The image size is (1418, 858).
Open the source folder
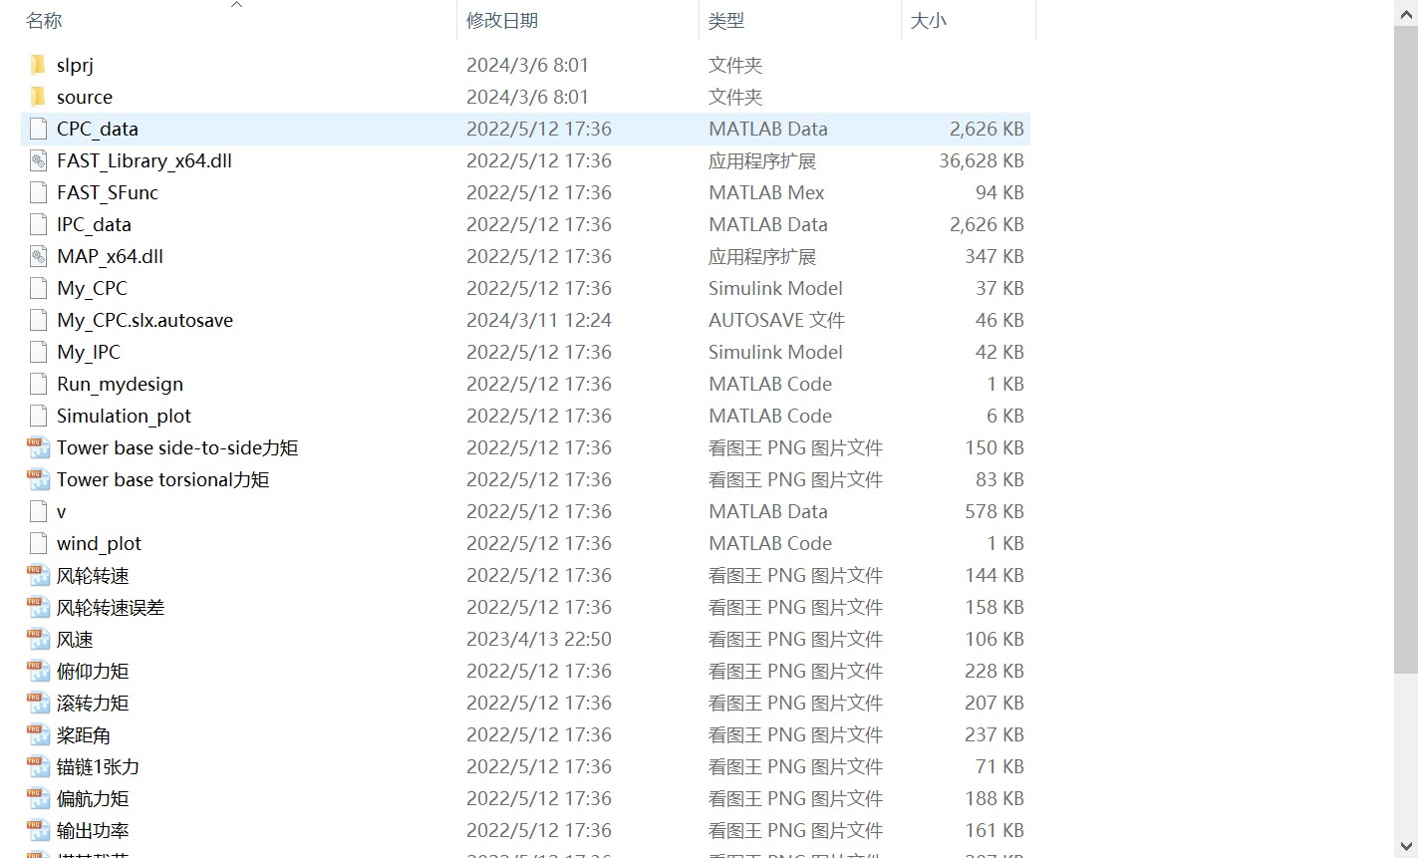tap(84, 97)
